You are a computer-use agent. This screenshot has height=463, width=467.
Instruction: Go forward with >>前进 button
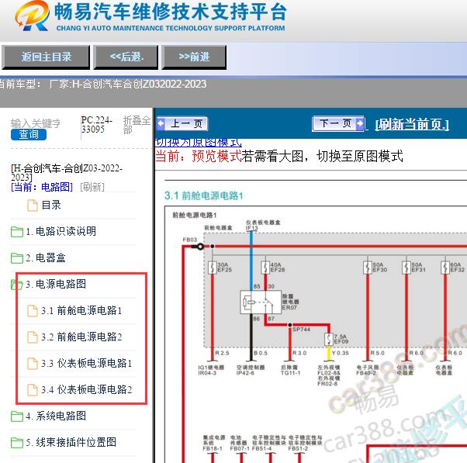[x=194, y=57]
